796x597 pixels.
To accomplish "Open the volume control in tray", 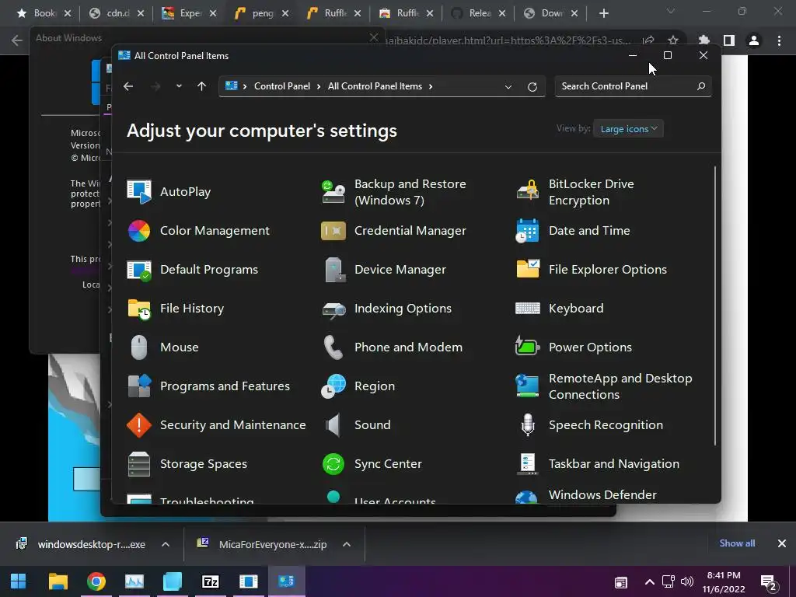I will [687, 581].
